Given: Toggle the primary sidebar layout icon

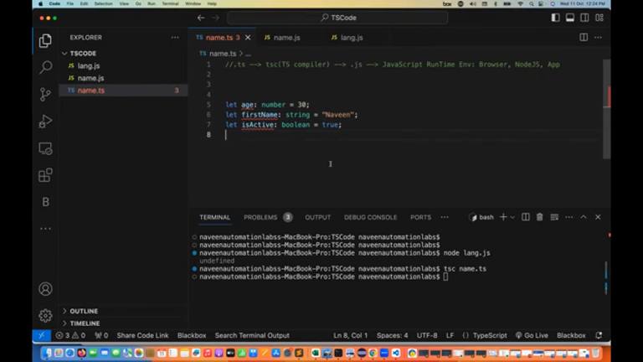Looking at the screenshot, I should click(555, 18).
